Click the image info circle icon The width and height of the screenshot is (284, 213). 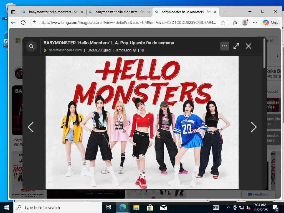tap(143, 50)
